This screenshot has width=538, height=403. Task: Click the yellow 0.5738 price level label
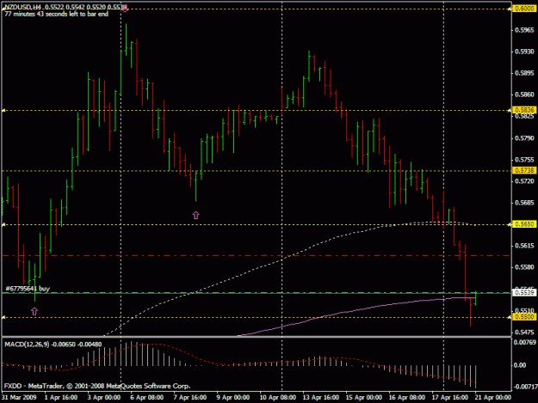[x=524, y=170]
